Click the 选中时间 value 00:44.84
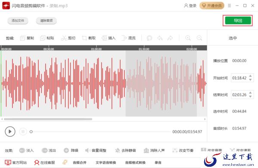258x168 pixels. click(239, 111)
